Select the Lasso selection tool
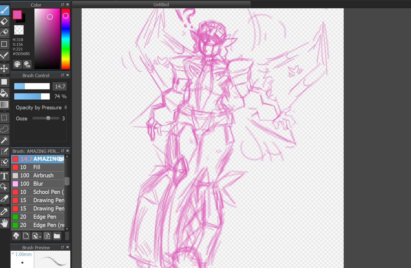Screen dimensions: 411x268 point(4,129)
